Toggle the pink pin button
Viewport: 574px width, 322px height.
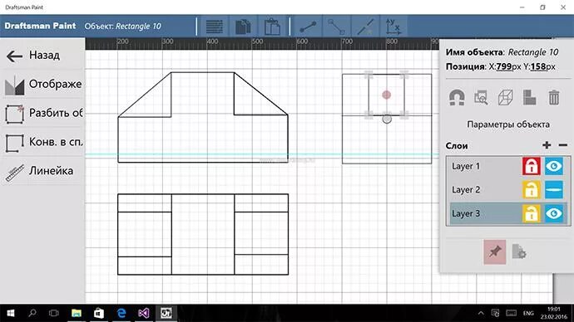click(495, 252)
